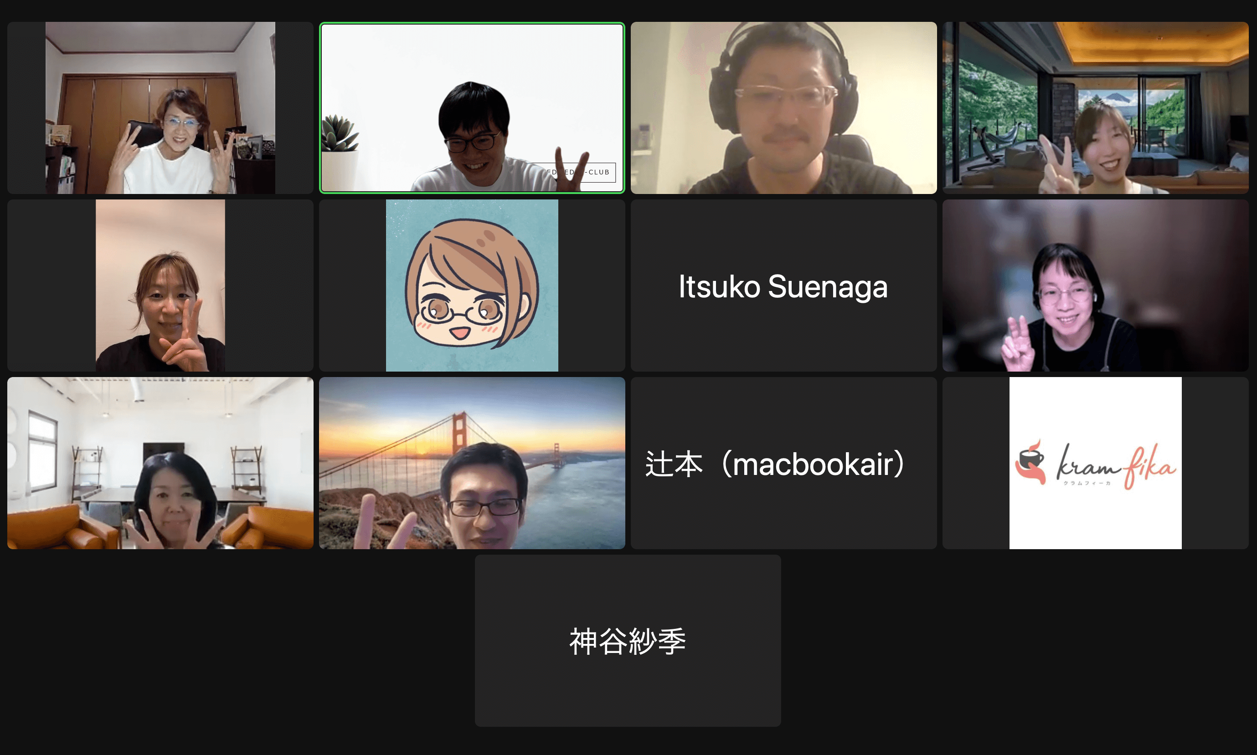The height and width of the screenshot is (755, 1257).
Task: Click the narrow portrait video with peach wall
Action: click(x=160, y=286)
